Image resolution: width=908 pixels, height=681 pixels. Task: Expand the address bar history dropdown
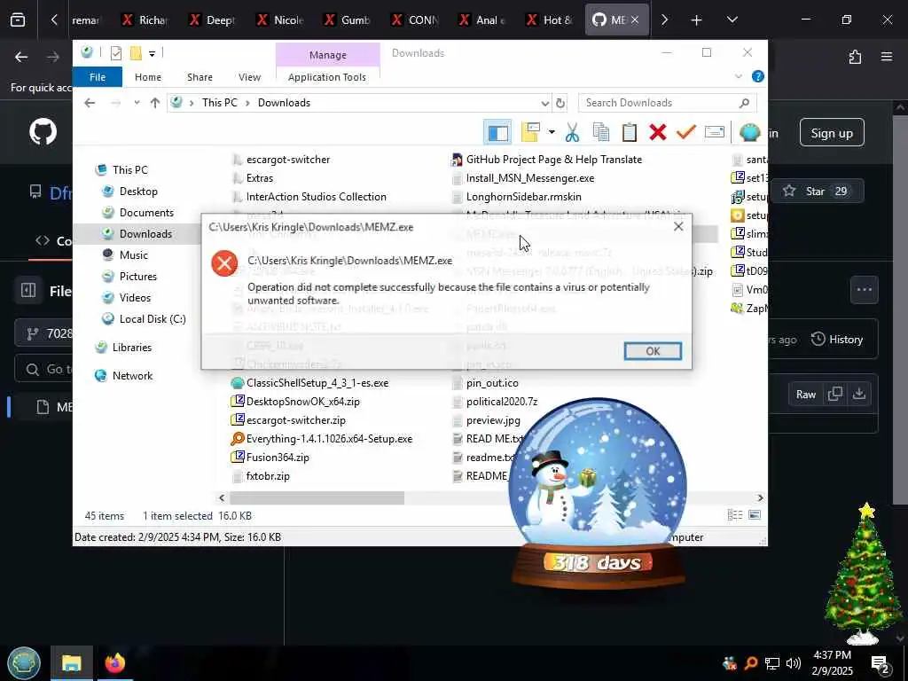click(545, 103)
